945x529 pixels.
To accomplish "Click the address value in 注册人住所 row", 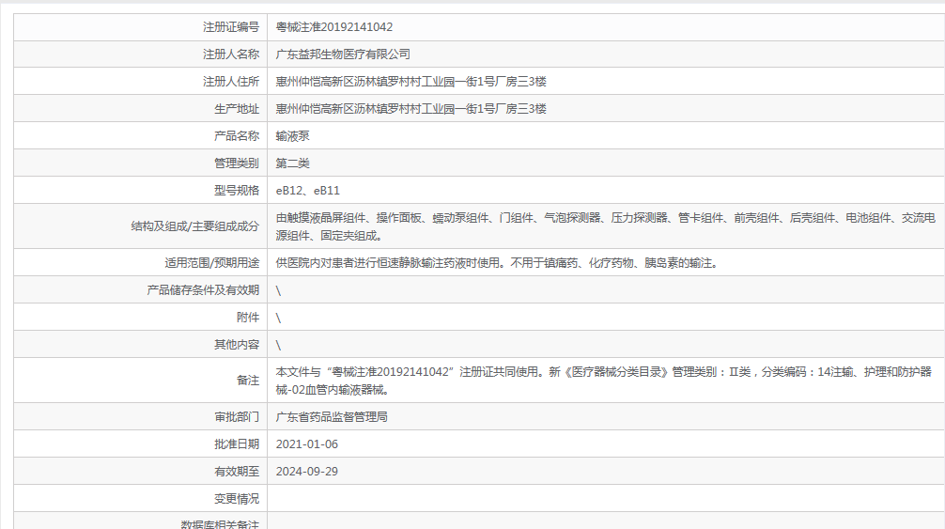I will (411, 82).
